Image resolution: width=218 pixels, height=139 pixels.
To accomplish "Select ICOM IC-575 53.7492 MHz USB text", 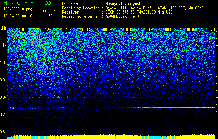I will [139, 12].
